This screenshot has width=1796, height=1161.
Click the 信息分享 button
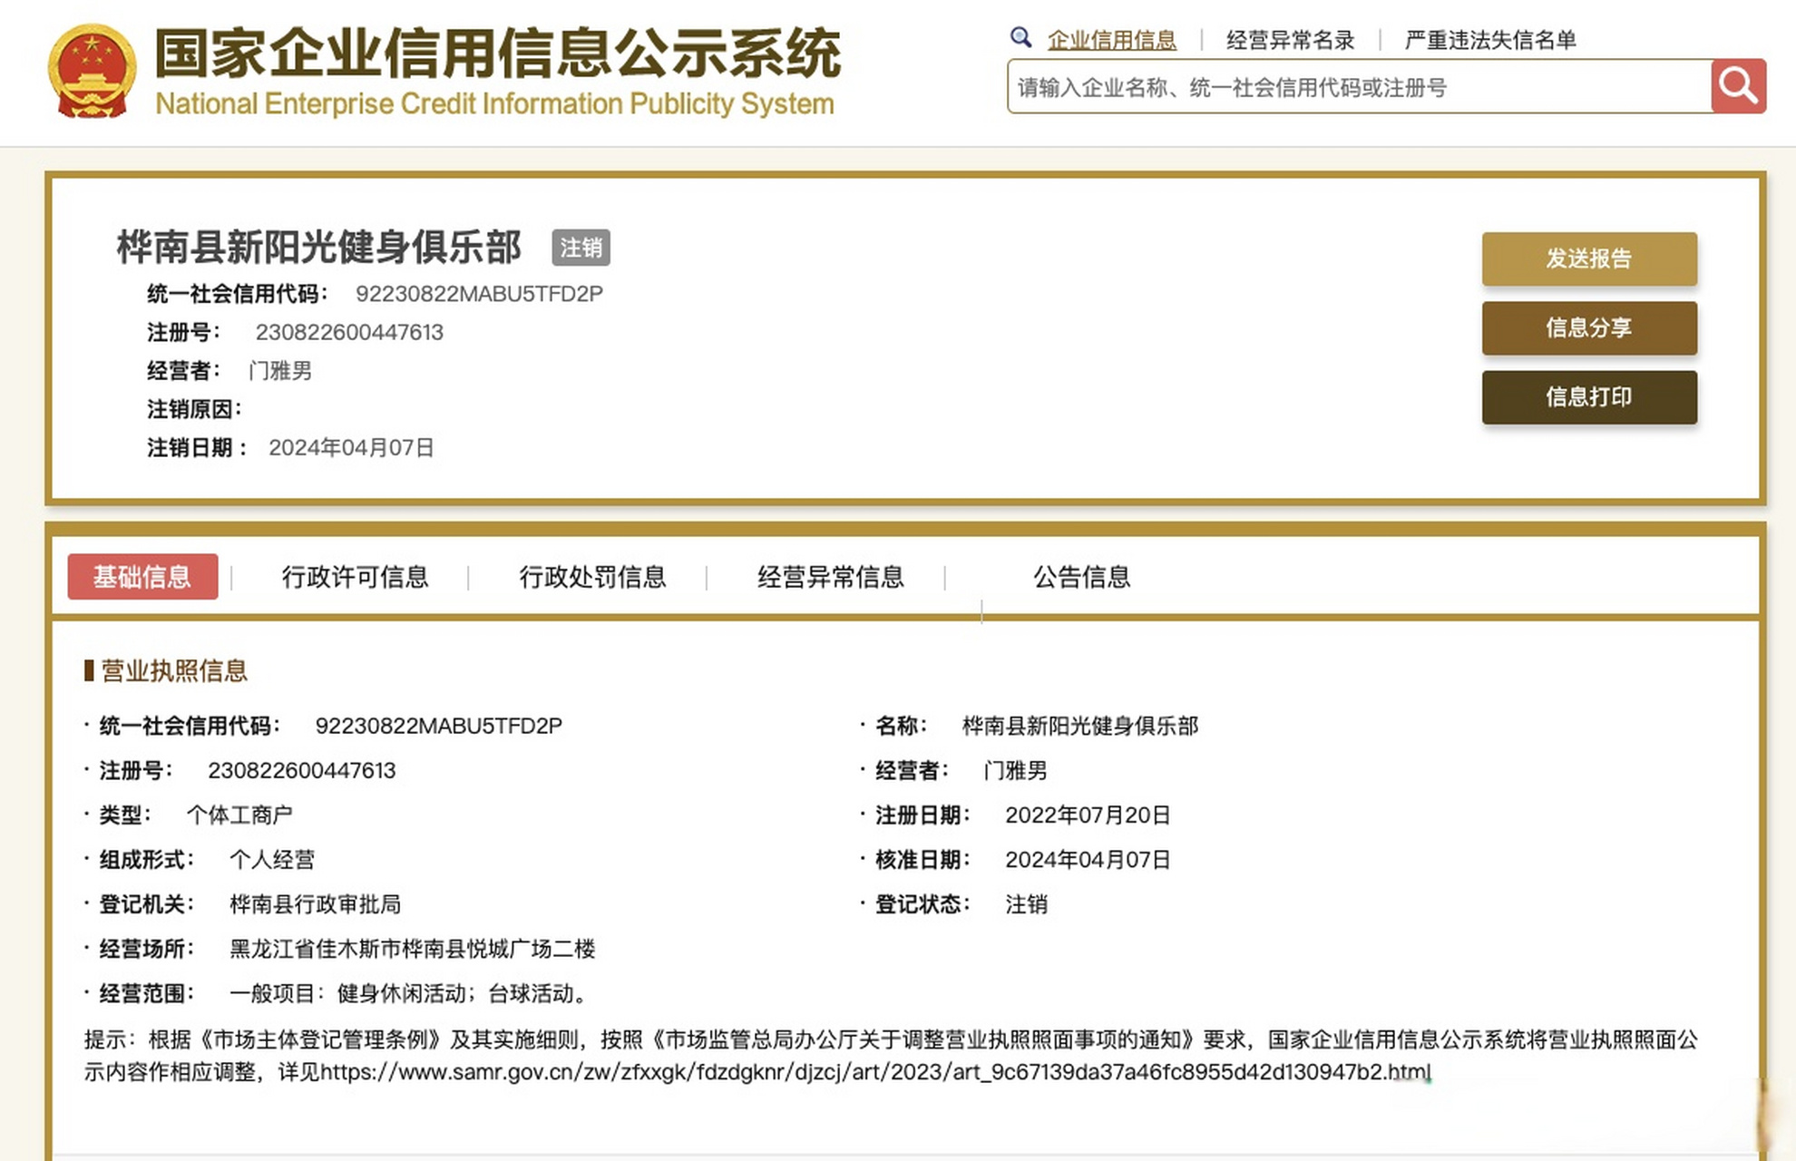(x=1589, y=327)
